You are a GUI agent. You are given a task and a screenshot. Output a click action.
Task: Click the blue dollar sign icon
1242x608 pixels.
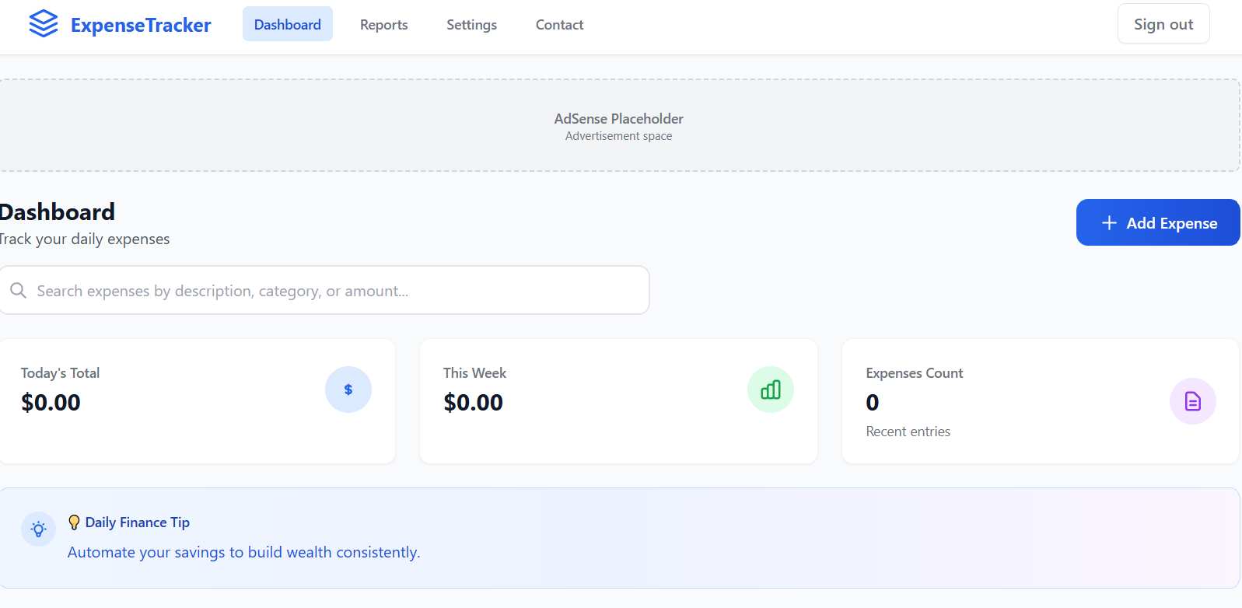tap(348, 390)
